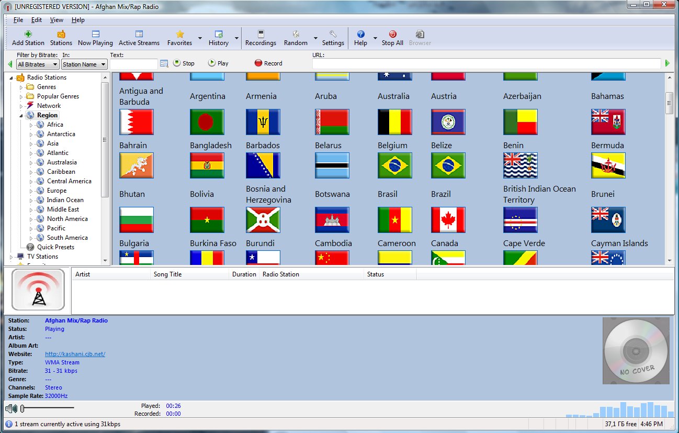Click the Radio Station column header
This screenshot has height=433, width=679.
point(311,274)
